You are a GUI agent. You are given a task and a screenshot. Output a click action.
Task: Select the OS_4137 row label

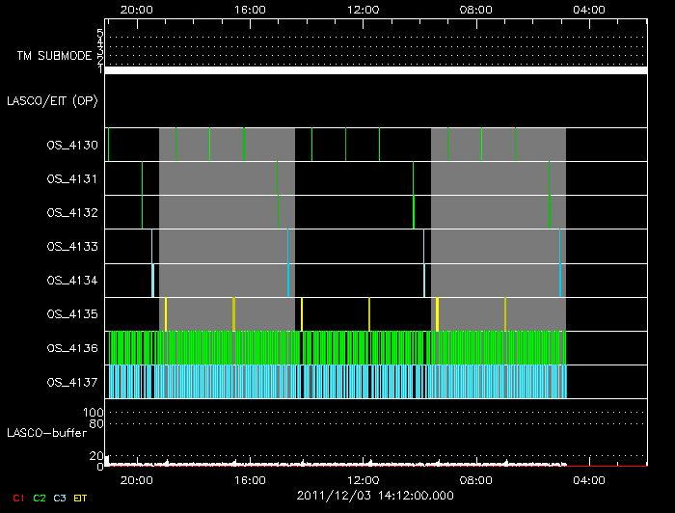(x=72, y=382)
